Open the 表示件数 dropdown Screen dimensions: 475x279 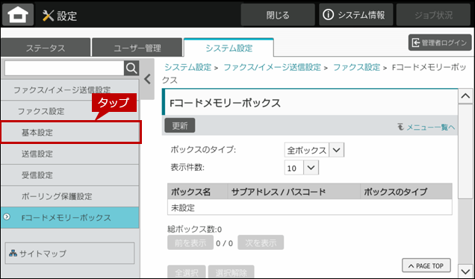click(x=302, y=168)
